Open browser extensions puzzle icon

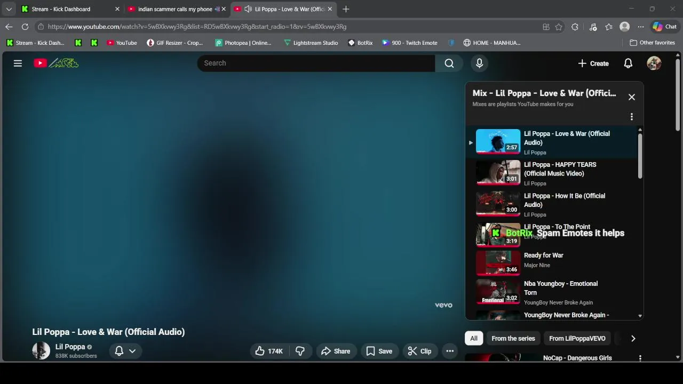click(x=575, y=27)
